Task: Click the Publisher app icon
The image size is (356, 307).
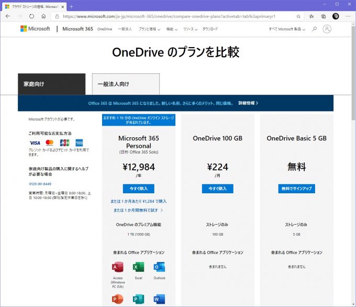Action: coord(139,299)
